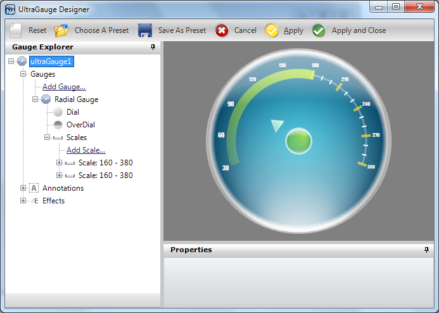Click the green center cap on gauge
The width and height of the screenshot is (439, 313).
coord(298,141)
